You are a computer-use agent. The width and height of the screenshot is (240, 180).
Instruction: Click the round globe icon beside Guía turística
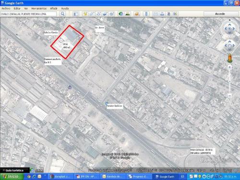(x=32, y=170)
